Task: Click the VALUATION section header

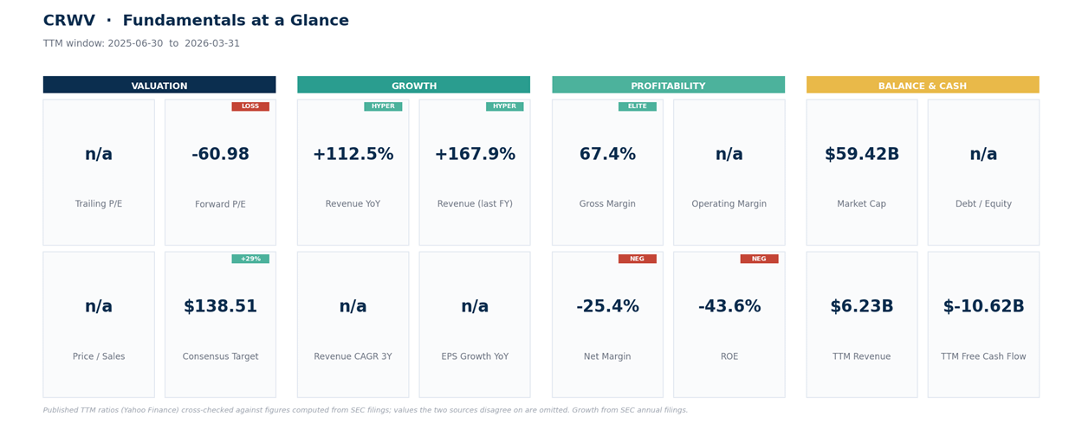Action: pyautogui.click(x=159, y=85)
